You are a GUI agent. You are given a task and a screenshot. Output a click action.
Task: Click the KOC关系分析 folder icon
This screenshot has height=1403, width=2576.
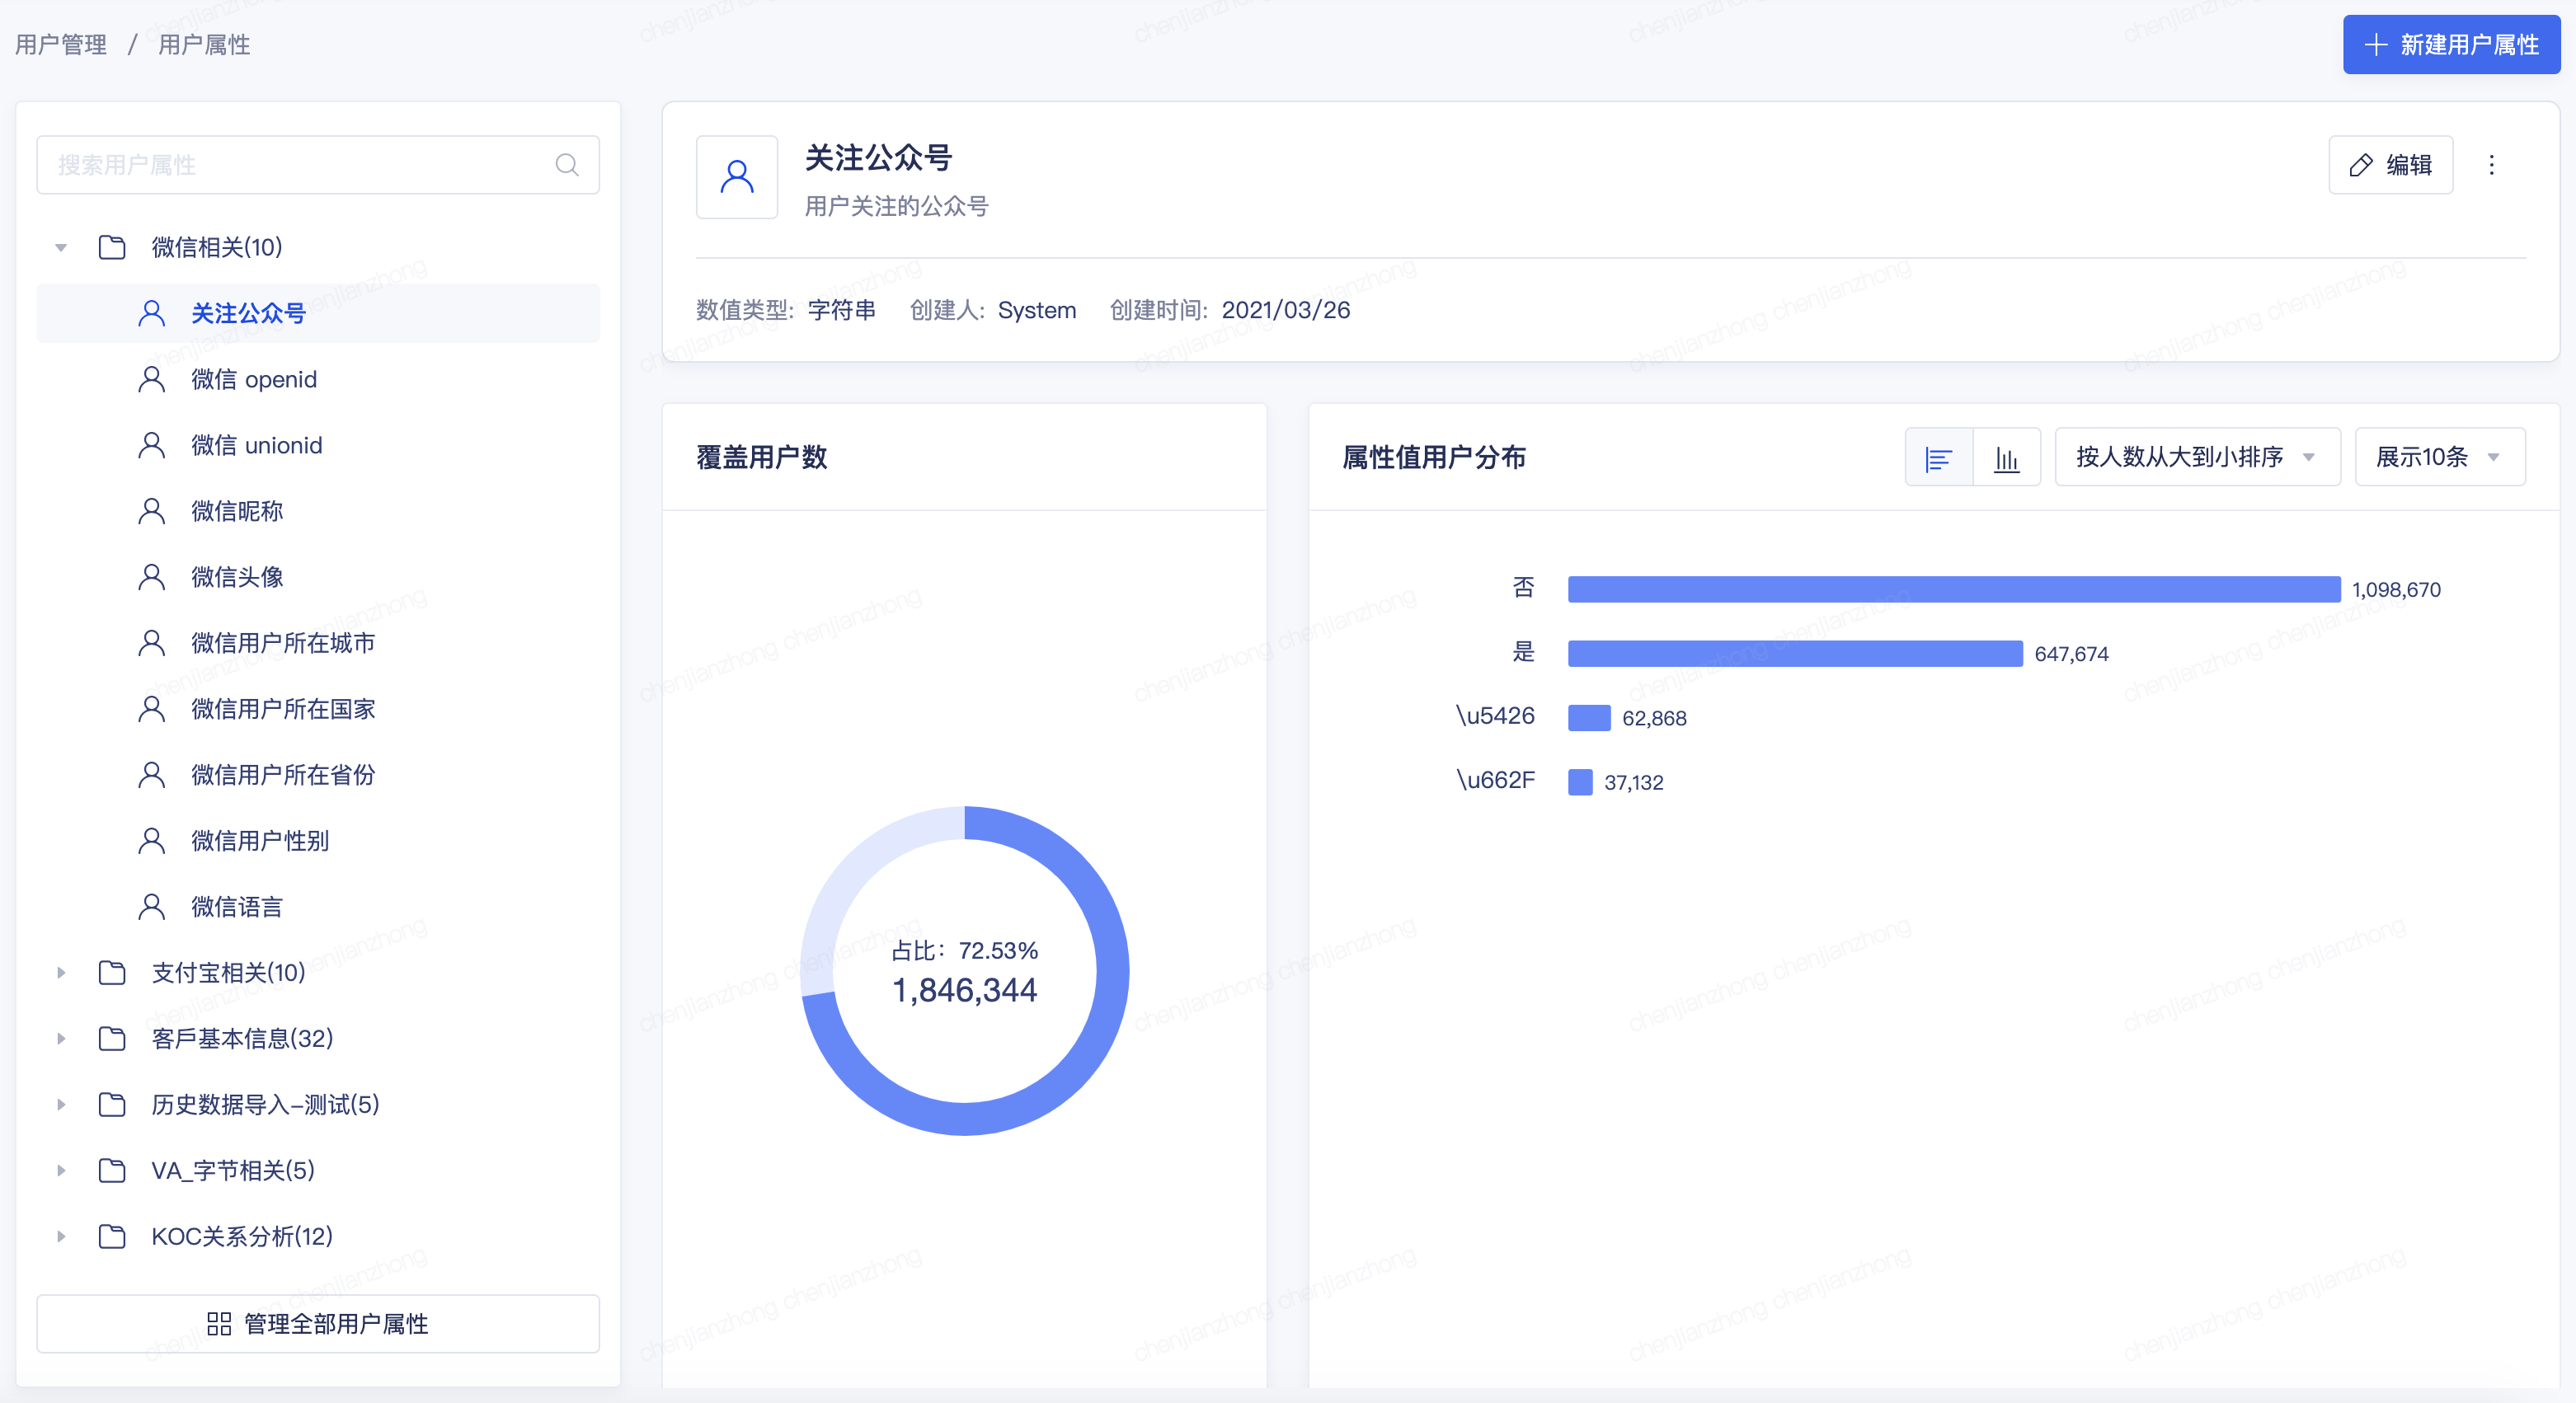point(112,1236)
